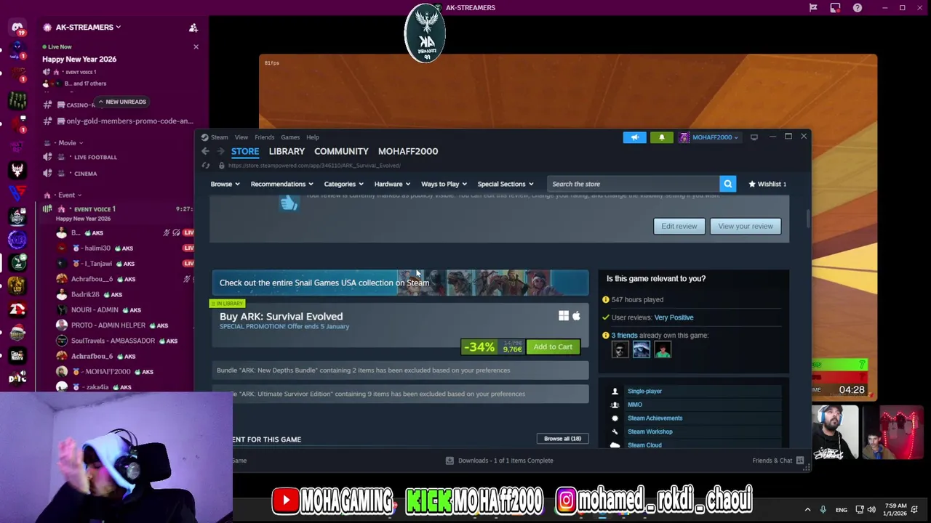Click Discord invite people icon next to AK-STREAMERS
Viewport: 931px width, 523px height.
(x=193, y=28)
